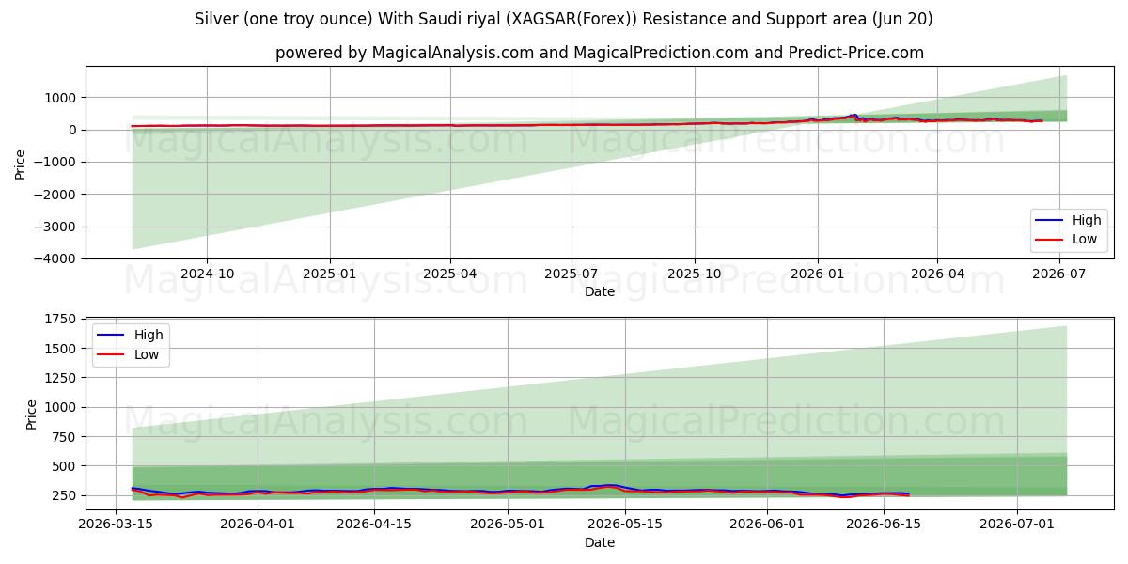The height and width of the screenshot is (564, 1128).
Task: Click the chart title mentioning XAGSAR(Forex)
Action: (x=564, y=19)
